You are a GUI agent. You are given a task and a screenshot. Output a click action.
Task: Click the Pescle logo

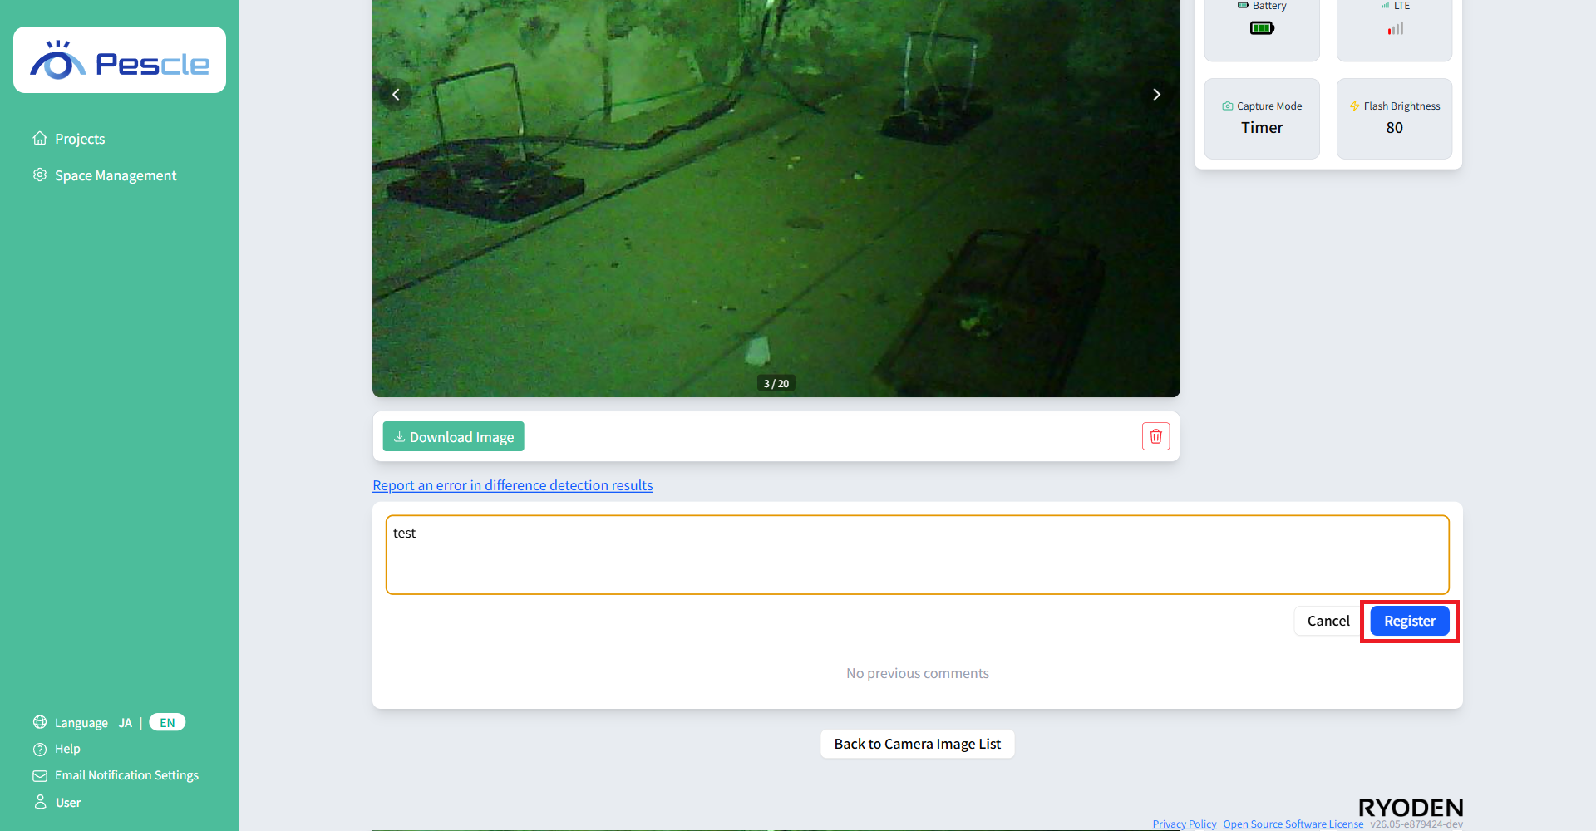tap(120, 60)
